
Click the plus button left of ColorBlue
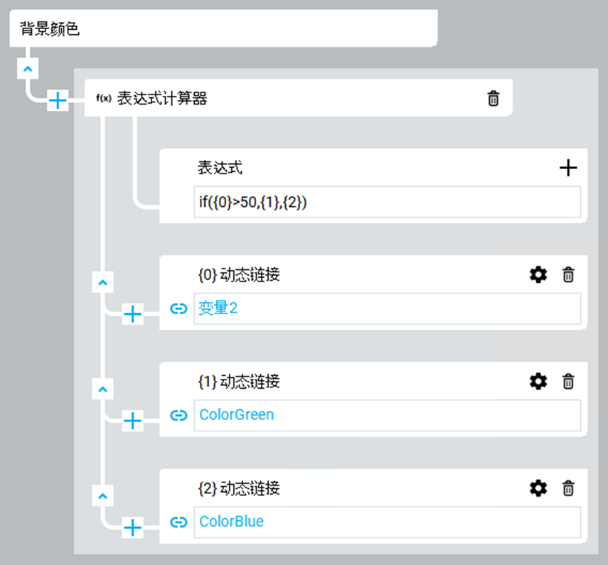point(133,527)
